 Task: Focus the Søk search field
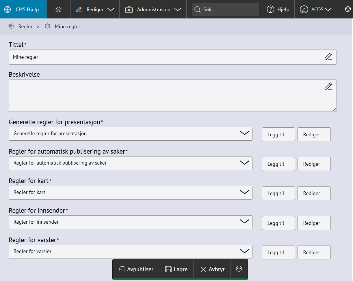pos(225,10)
